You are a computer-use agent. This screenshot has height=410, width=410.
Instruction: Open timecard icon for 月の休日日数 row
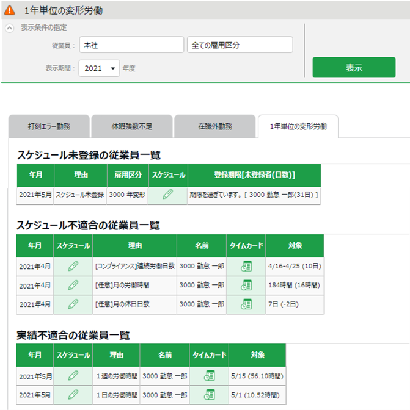[x=246, y=303]
